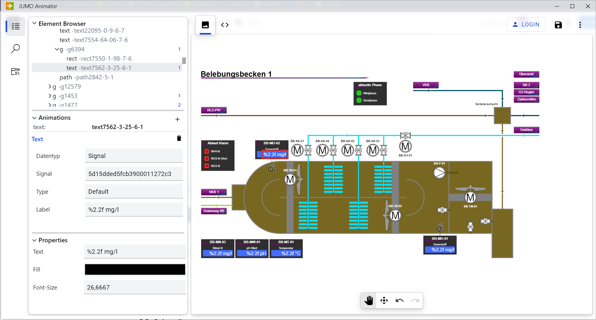The image size is (596, 320).
Task: Open the three-dot more options menu
Action: [580, 25]
